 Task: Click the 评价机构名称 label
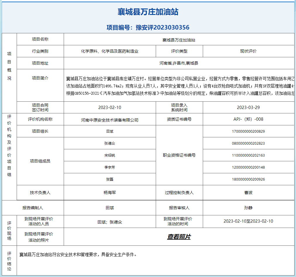tap(40, 119)
